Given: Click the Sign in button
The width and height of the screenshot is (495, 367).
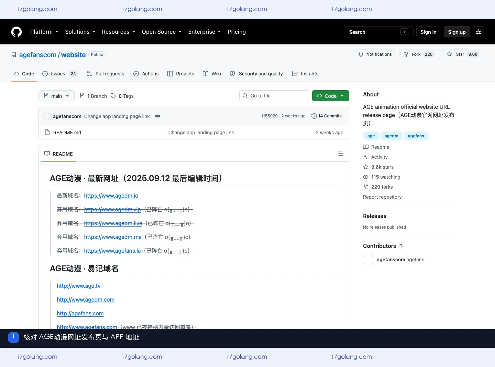Looking at the screenshot, I should point(429,32).
